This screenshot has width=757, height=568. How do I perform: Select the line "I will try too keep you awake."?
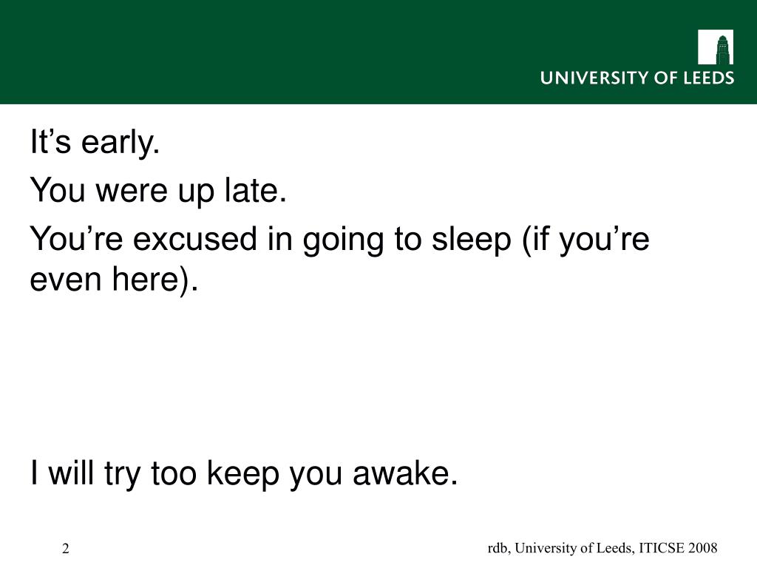click(x=244, y=473)
